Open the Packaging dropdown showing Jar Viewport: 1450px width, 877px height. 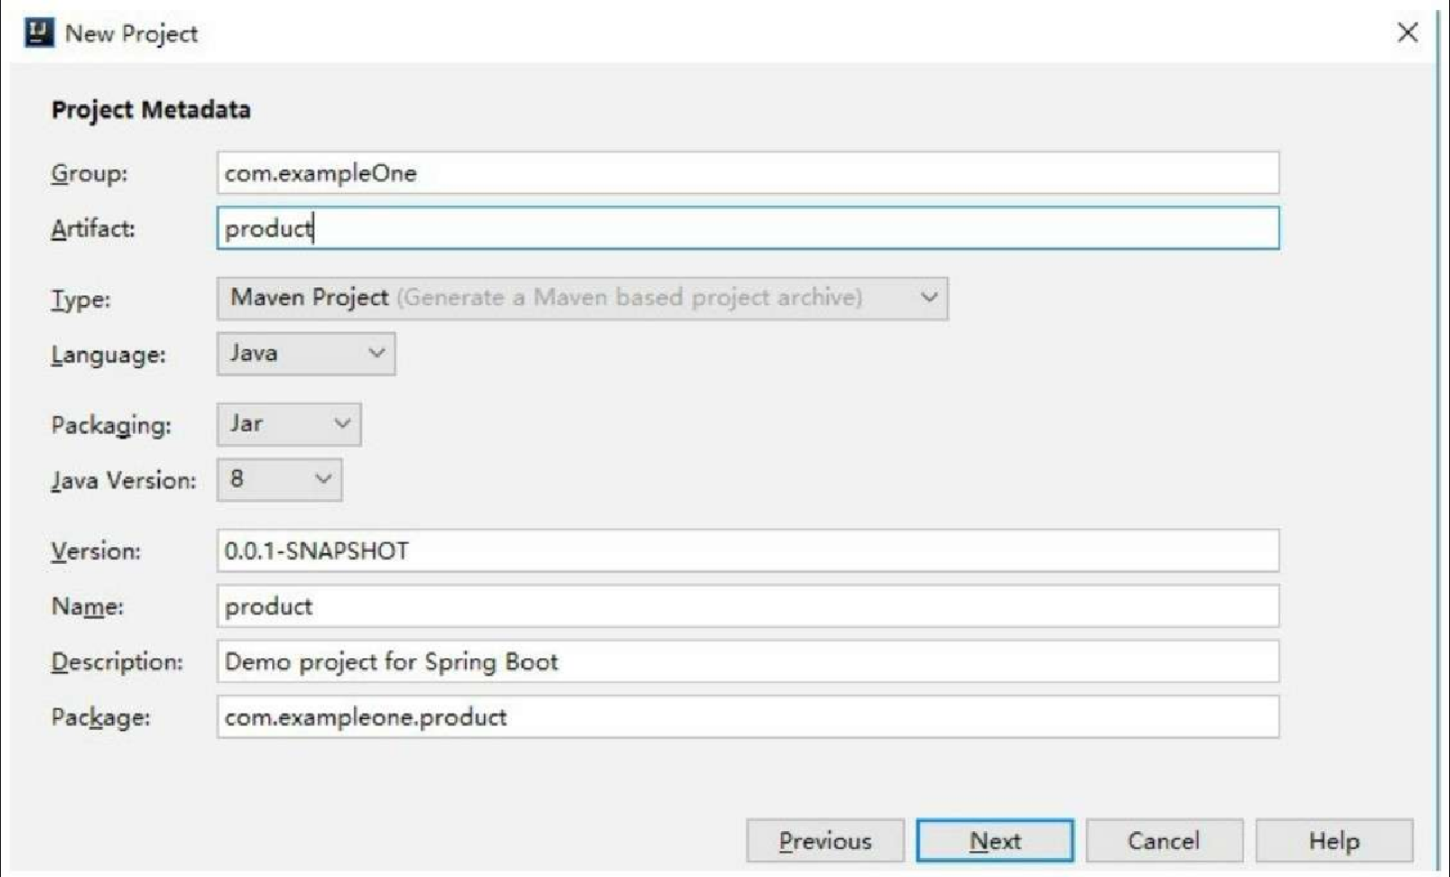tap(289, 424)
